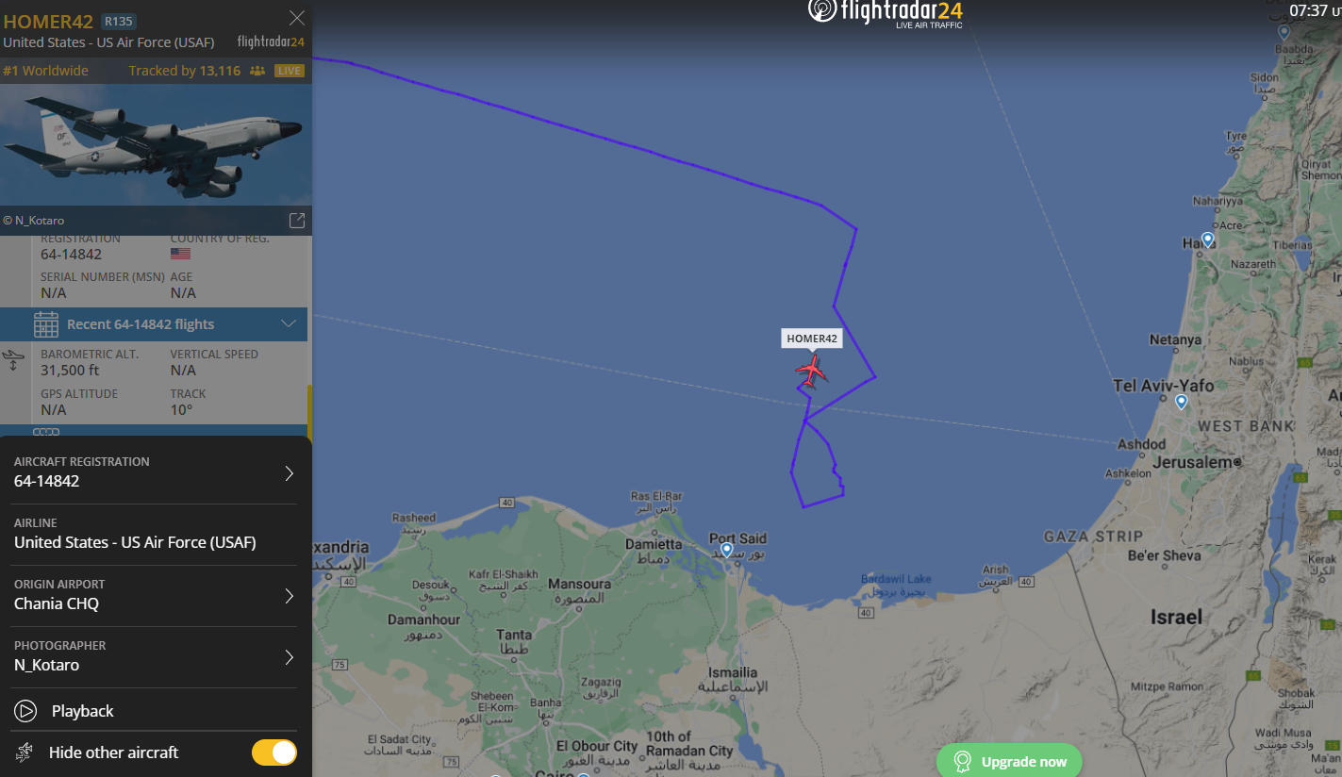Click the HOMER42 red aircraft icon
The width and height of the screenshot is (1342, 777).
(x=811, y=371)
